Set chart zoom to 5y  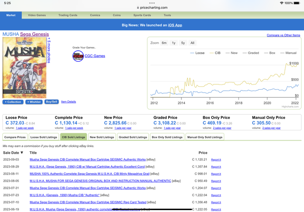pyautogui.click(x=183, y=43)
